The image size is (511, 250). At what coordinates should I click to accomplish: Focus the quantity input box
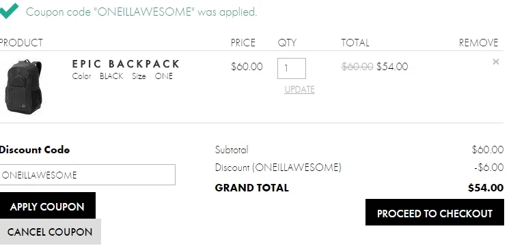292,68
